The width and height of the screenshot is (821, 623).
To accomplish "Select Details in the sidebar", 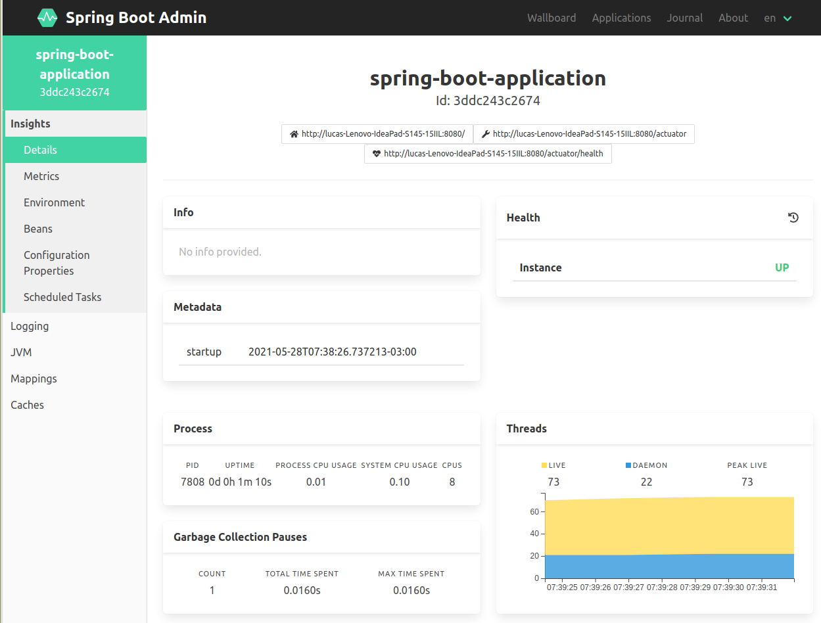I will pyautogui.click(x=74, y=150).
